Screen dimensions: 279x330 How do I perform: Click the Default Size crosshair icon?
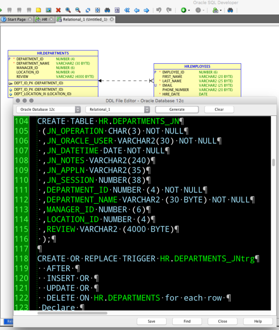97,10
